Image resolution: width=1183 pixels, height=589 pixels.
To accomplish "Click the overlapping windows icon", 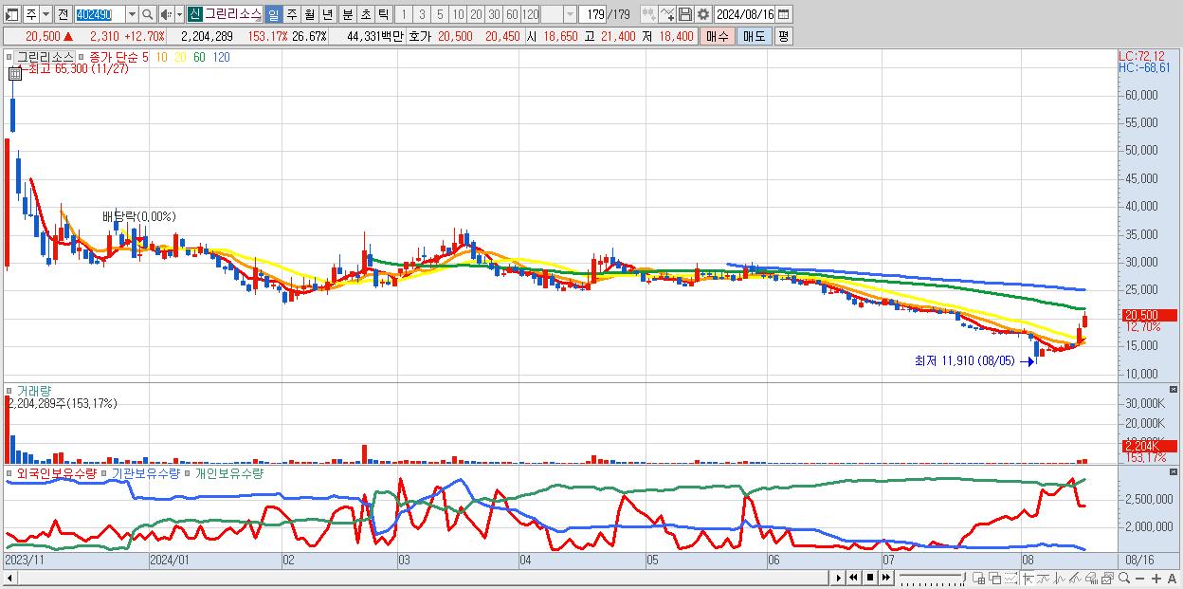I will click(x=995, y=578).
